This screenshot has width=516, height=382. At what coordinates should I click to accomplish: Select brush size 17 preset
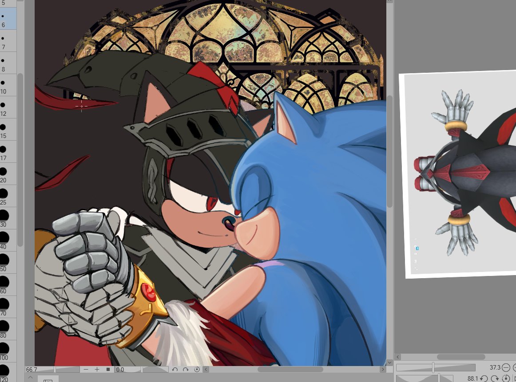point(8,152)
